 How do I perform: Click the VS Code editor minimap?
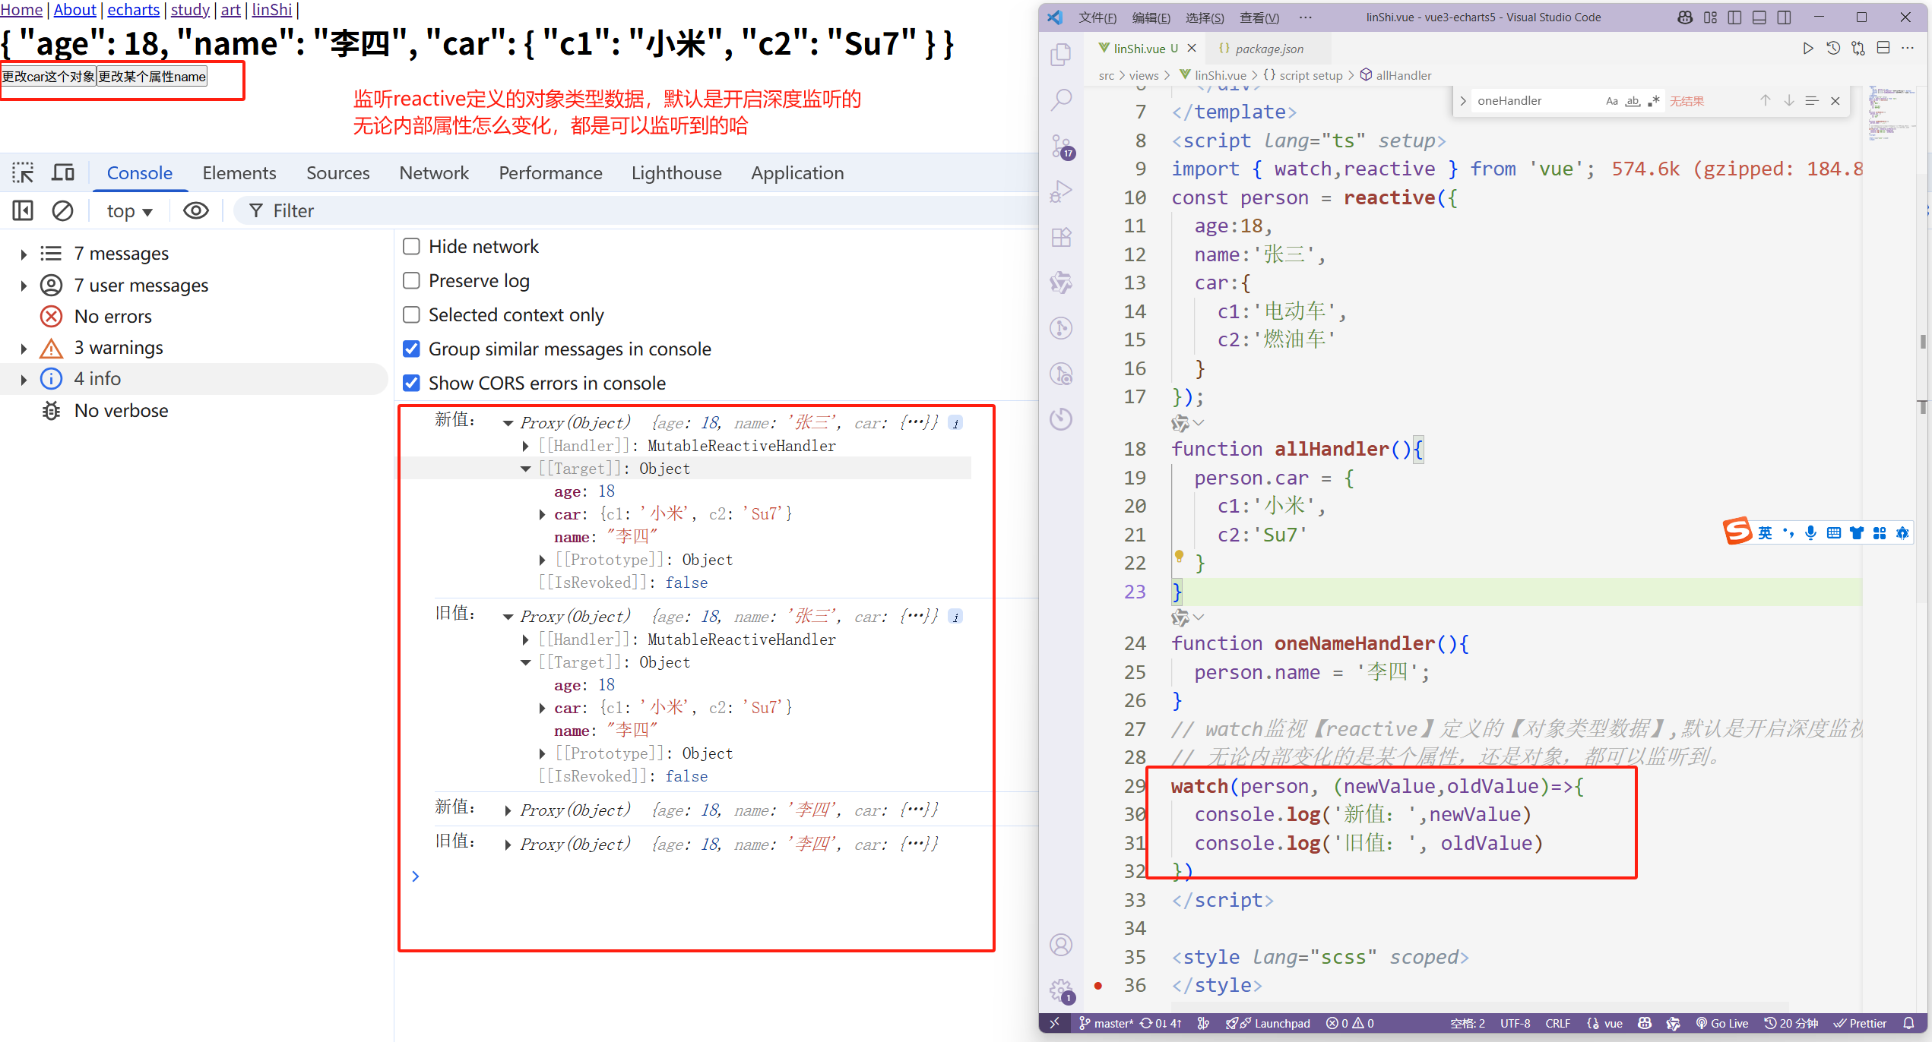click(1883, 114)
